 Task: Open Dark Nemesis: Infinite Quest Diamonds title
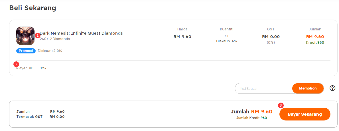coord(81,33)
